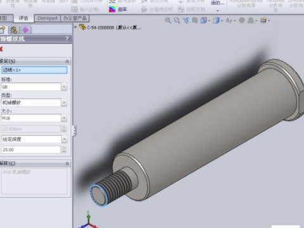
Task: Expand the flyout tree arrow before C-54-1000008
Action: (x=75, y=27)
